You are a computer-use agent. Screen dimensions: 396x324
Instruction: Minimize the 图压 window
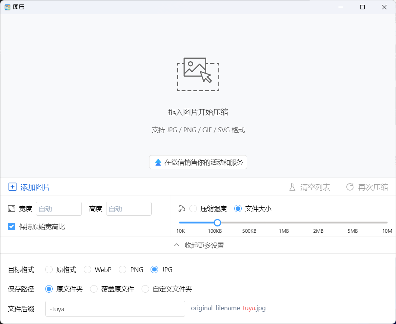coord(341,7)
